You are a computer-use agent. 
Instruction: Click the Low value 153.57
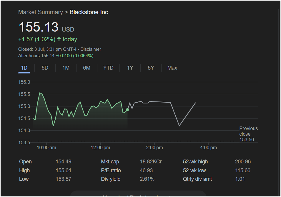tap(64, 179)
